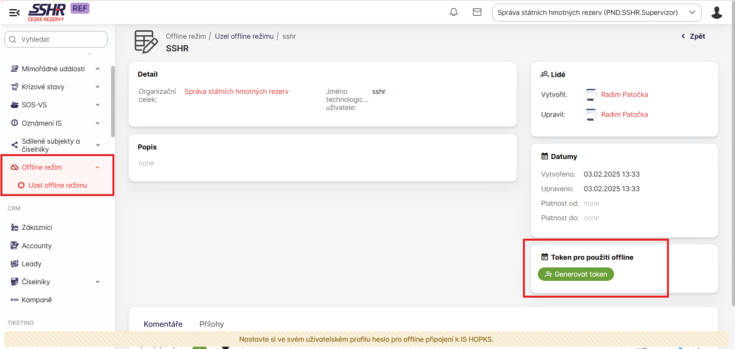Select the Komentáře tab
This screenshot has width=735, height=349.
(163, 324)
